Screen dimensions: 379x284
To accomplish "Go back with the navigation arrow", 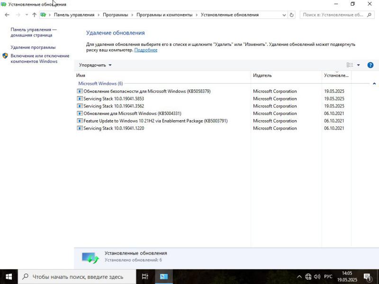I will pyautogui.click(x=7, y=15).
